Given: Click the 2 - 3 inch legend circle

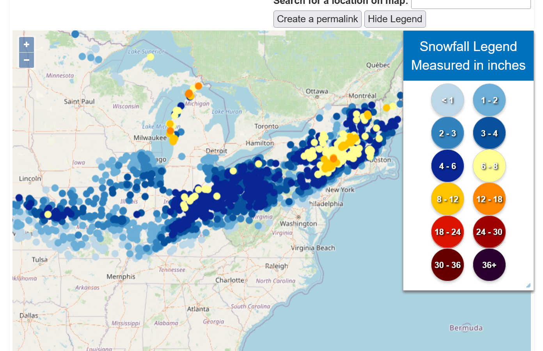Looking at the screenshot, I should [447, 133].
